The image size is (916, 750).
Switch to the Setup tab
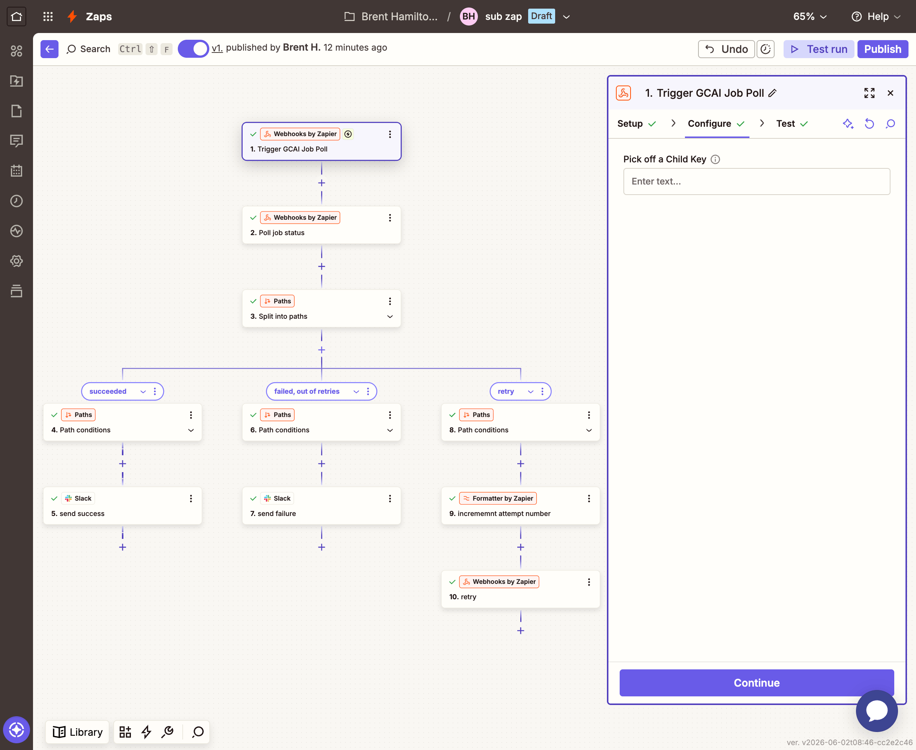[637, 123]
